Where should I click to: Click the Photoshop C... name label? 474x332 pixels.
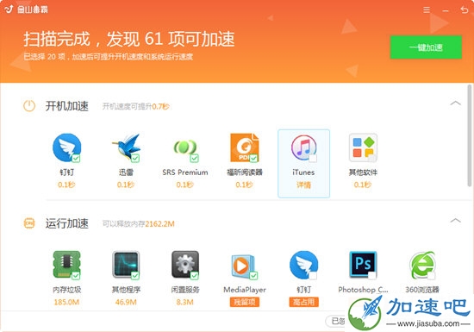[363, 290]
